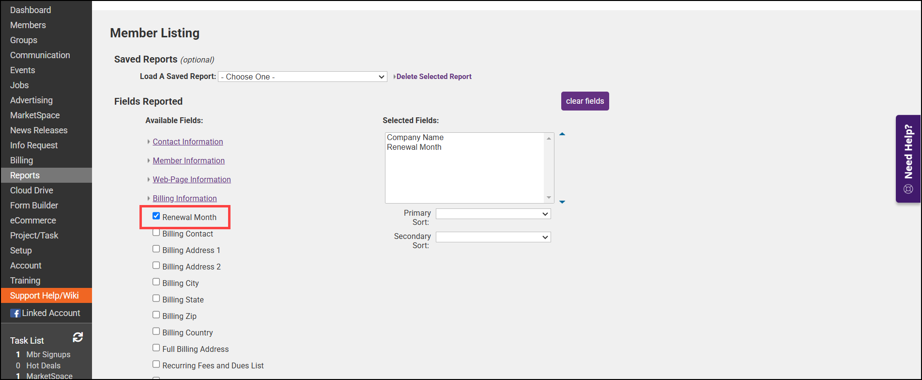
Task: Select Communication in the sidebar
Action: point(40,55)
